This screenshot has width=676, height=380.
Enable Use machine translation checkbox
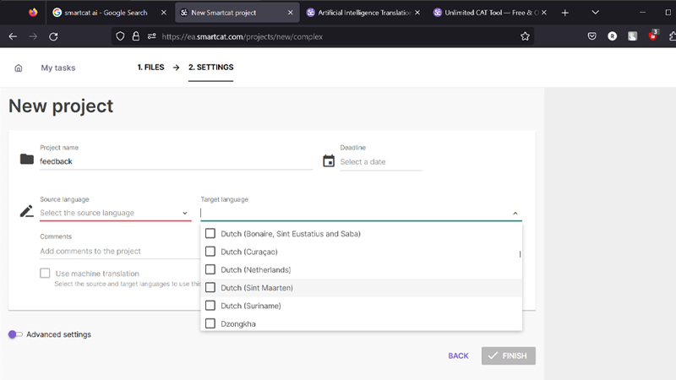pos(45,273)
